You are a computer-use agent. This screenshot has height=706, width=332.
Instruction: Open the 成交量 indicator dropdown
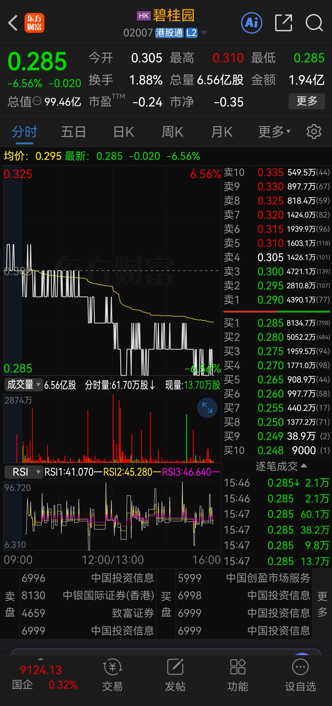click(24, 385)
